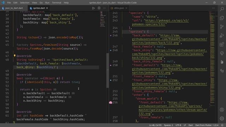This screenshot has width=226, height=127.
Task: Click the gutter dot beside line 252
Action: (111, 80)
